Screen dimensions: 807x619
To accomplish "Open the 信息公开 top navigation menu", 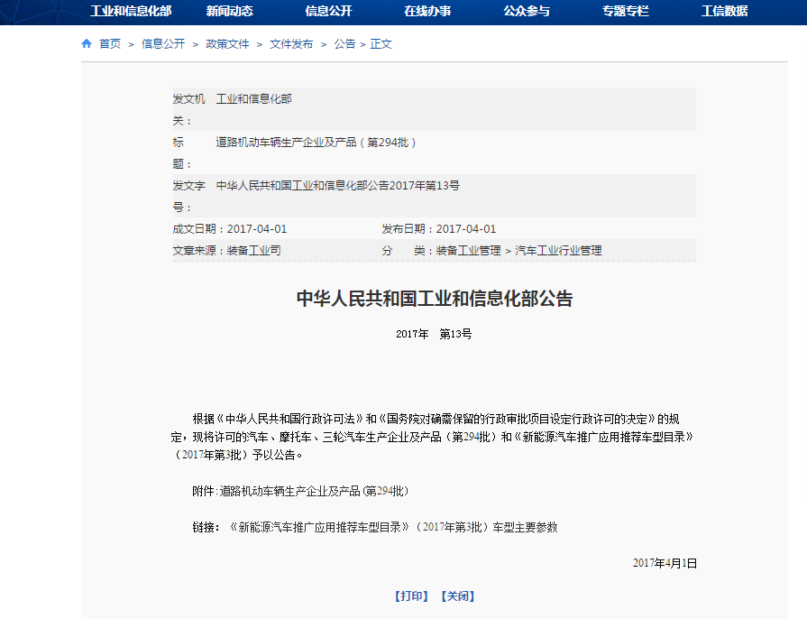I will (328, 12).
